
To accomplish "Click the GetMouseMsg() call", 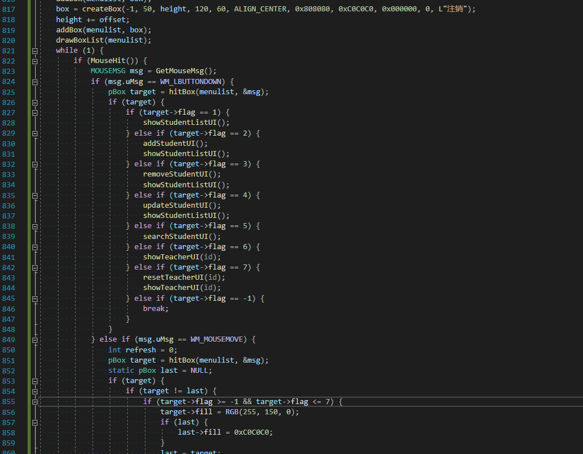I will click(x=186, y=71).
